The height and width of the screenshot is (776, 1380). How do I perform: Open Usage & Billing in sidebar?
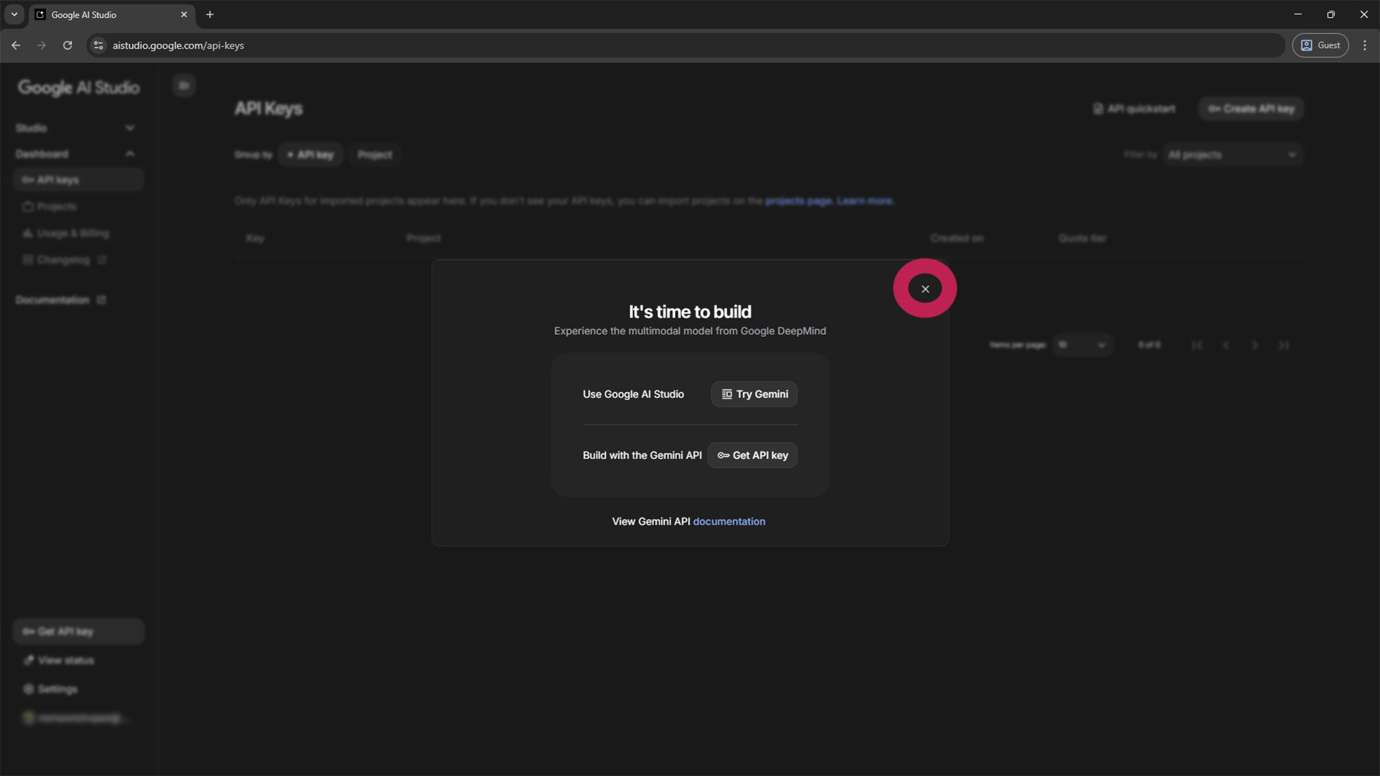coord(78,234)
